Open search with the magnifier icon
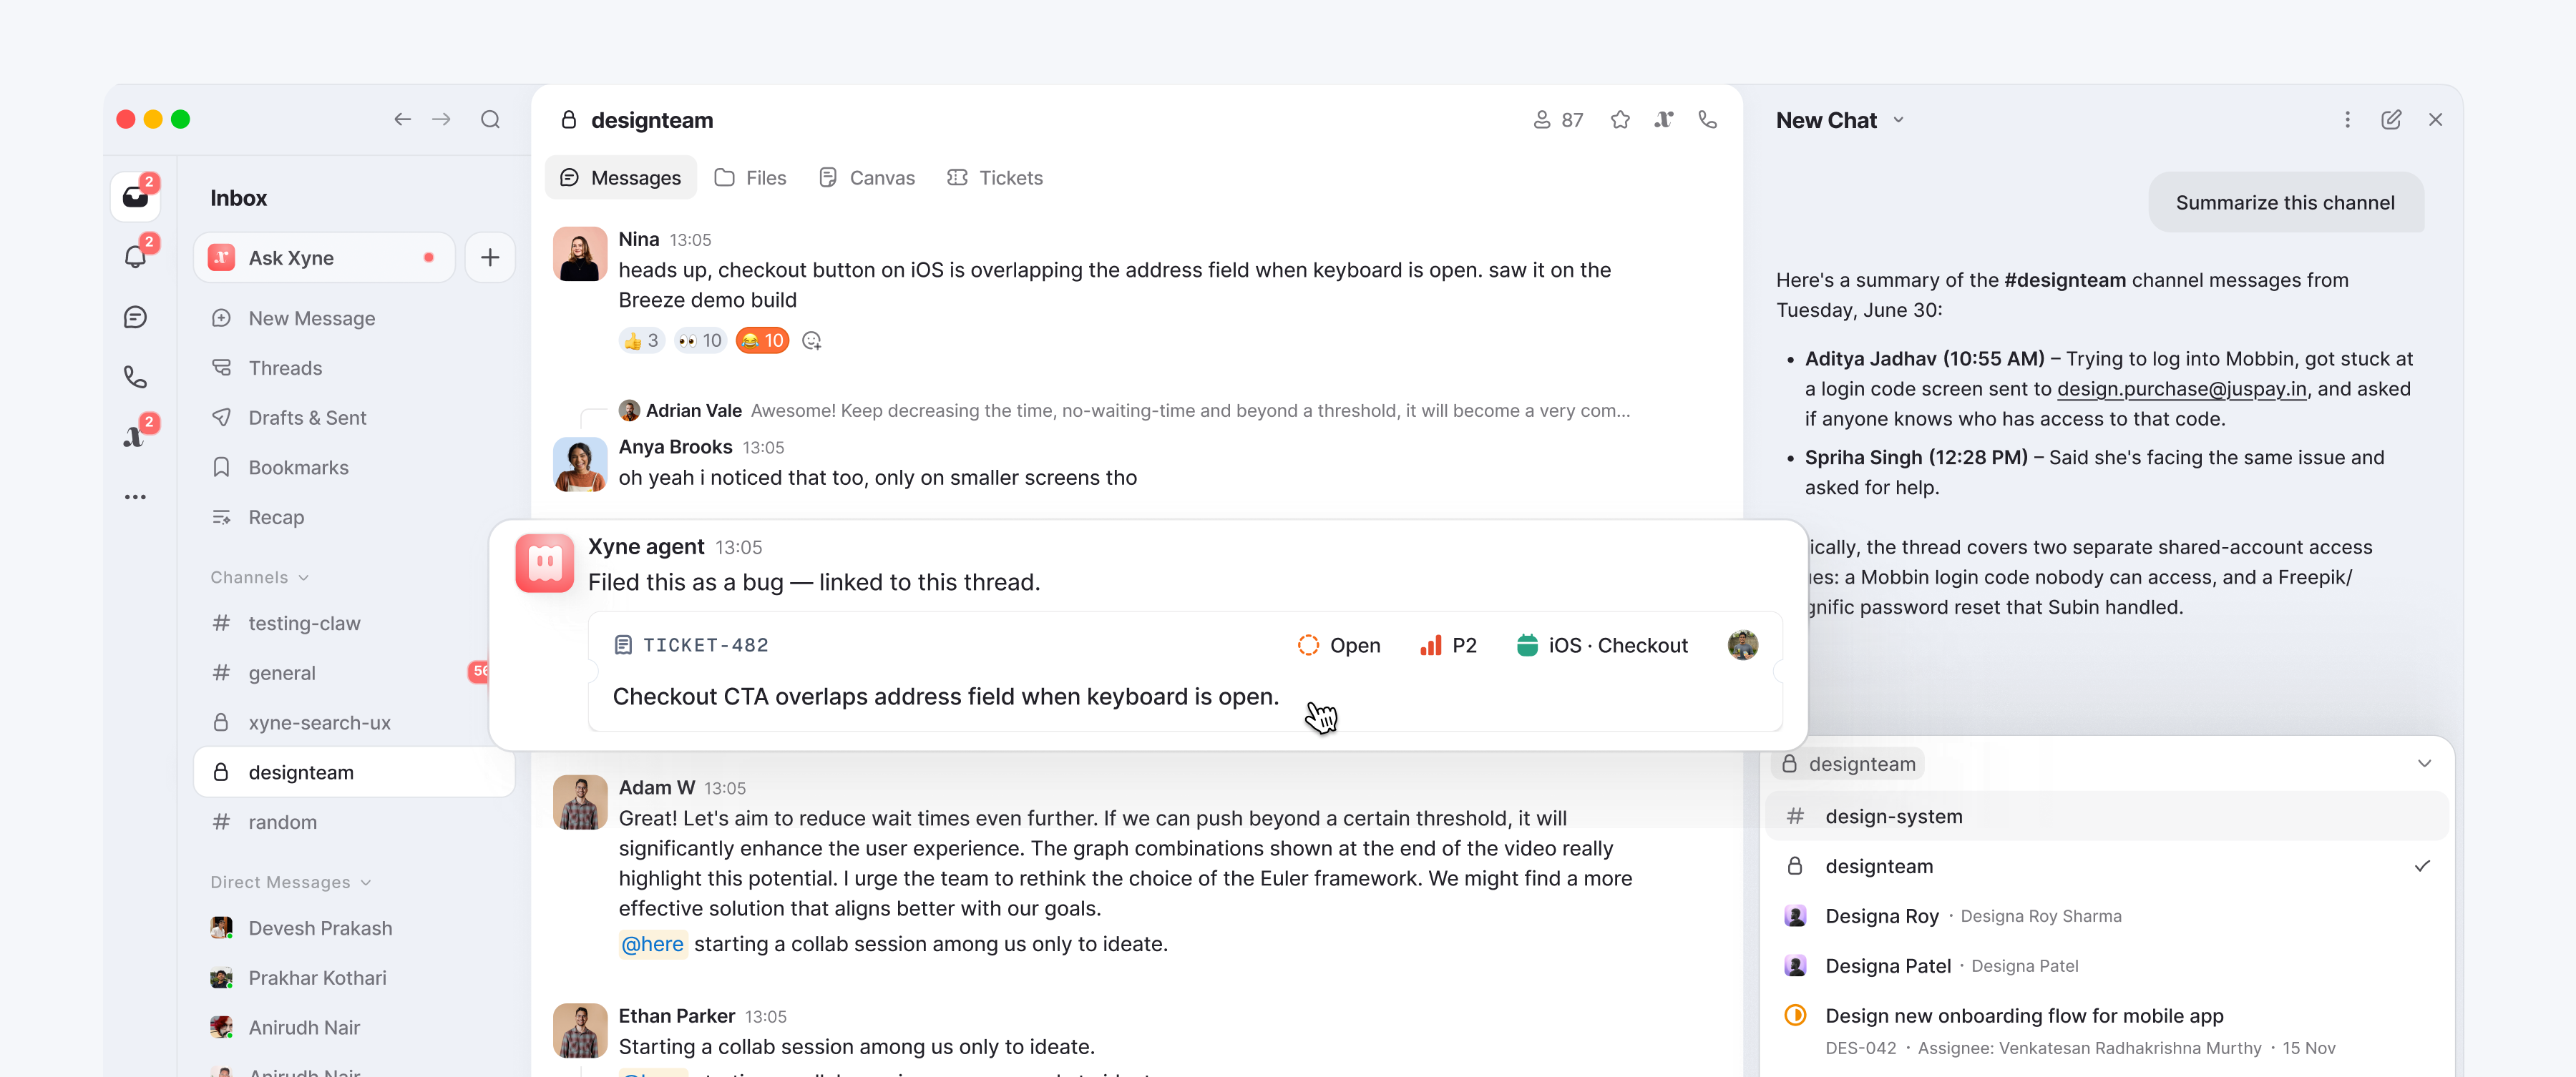This screenshot has width=2576, height=1077. point(490,120)
